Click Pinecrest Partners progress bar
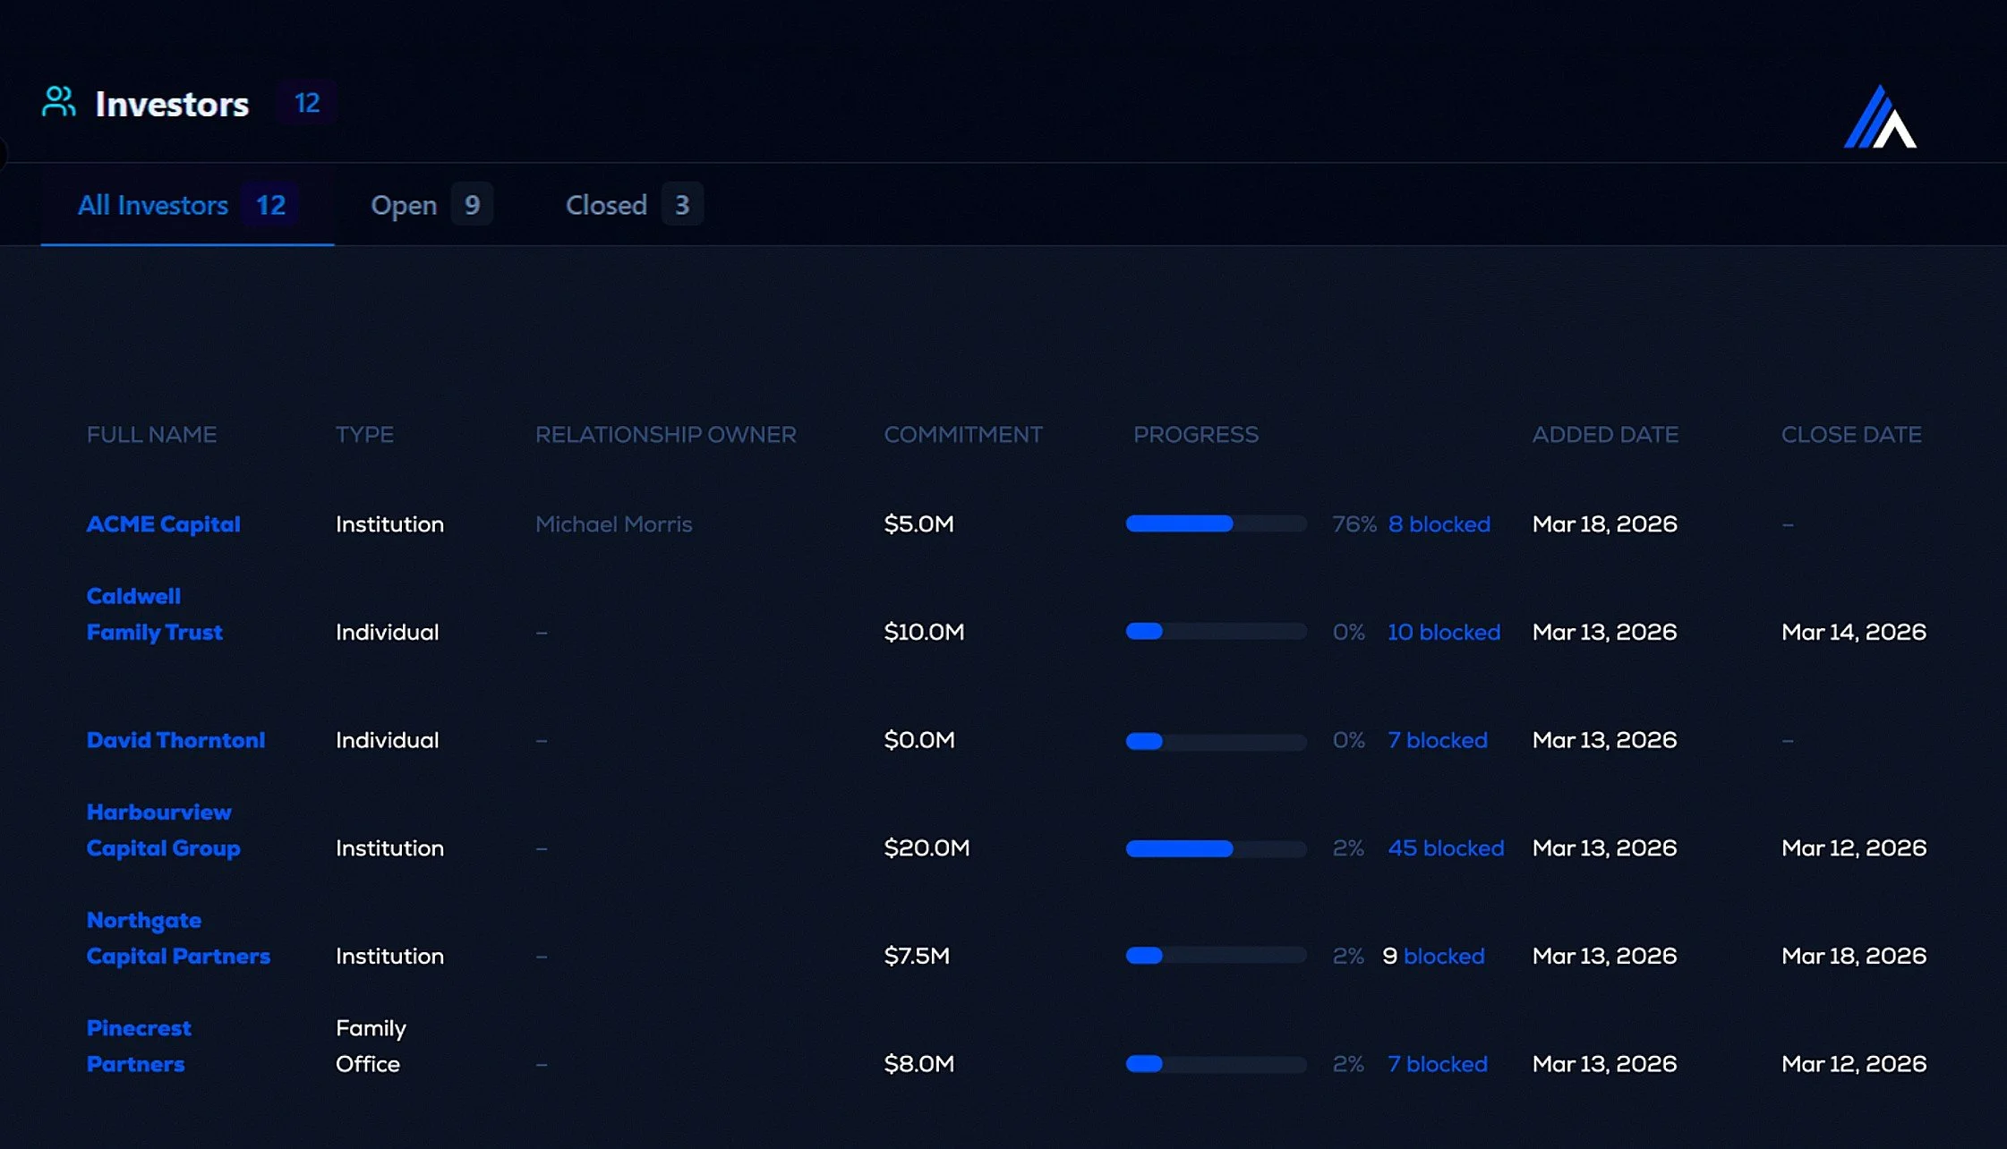Viewport: 2007px width, 1149px height. (1216, 1064)
